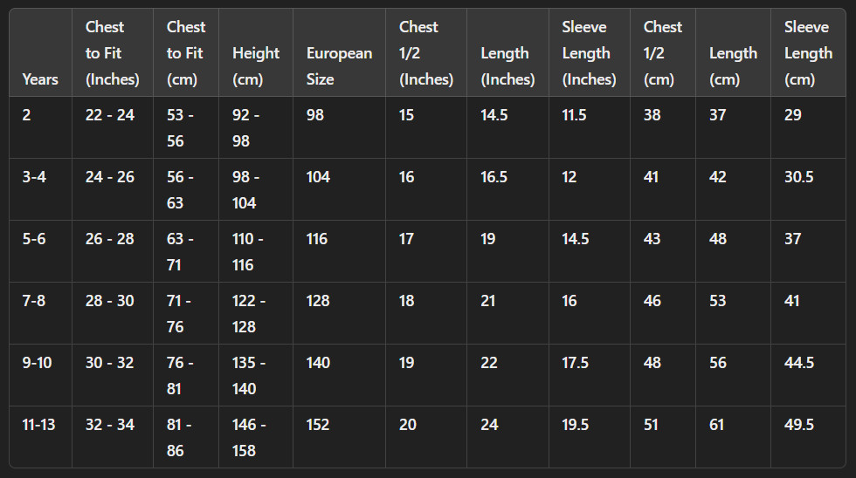Click the 7-8 years row label
856x478 pixels.
pos(40,313)
